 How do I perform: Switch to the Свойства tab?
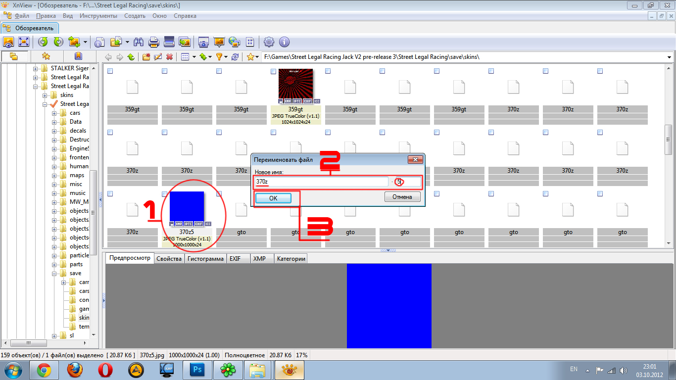pos(169,258)
